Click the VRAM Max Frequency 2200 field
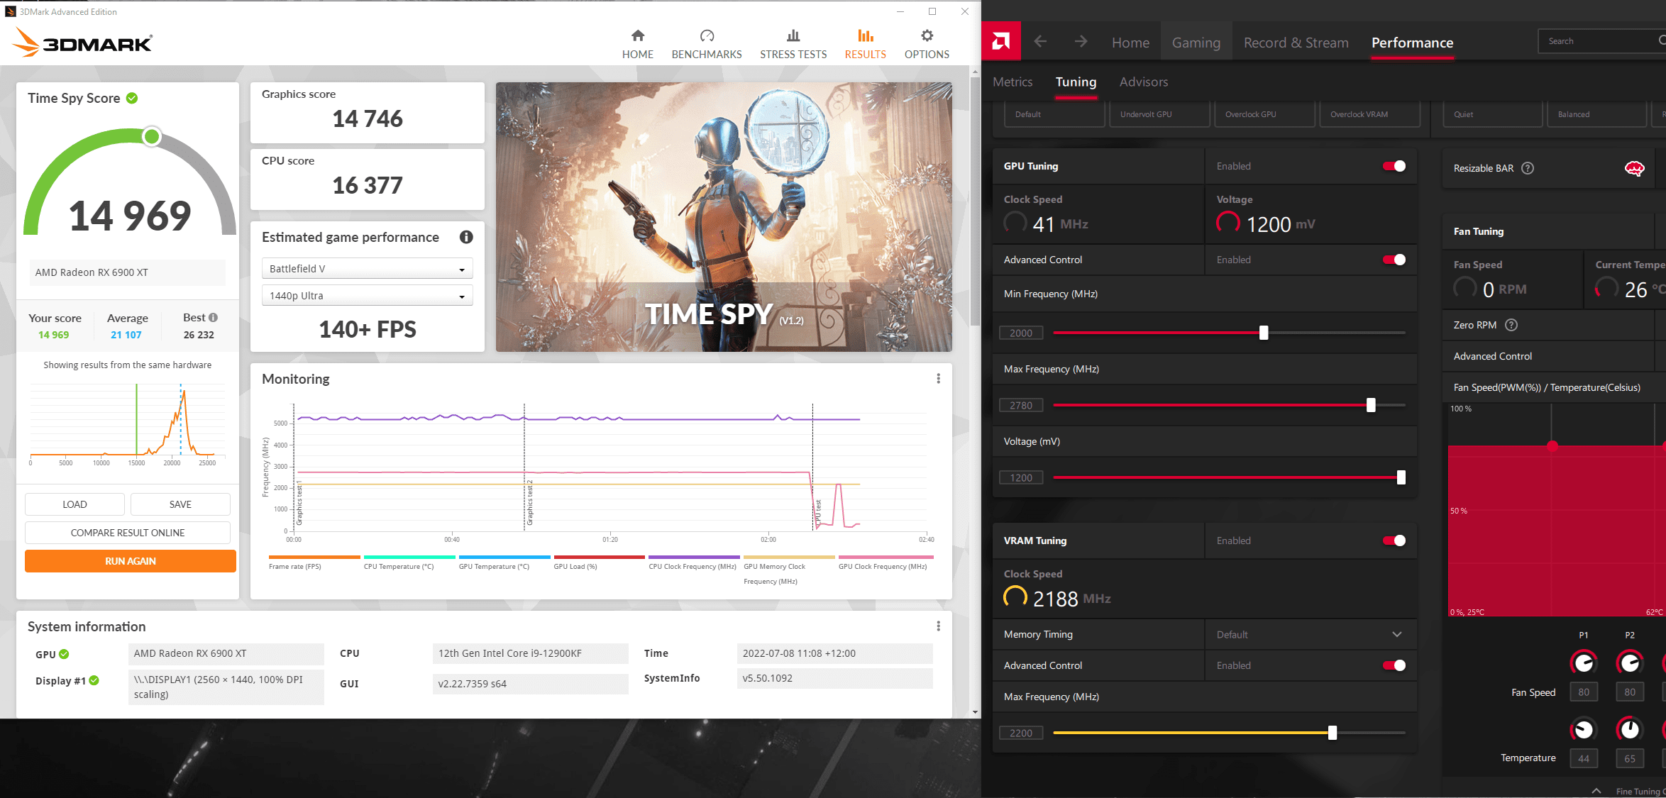 coord(1021,733)
